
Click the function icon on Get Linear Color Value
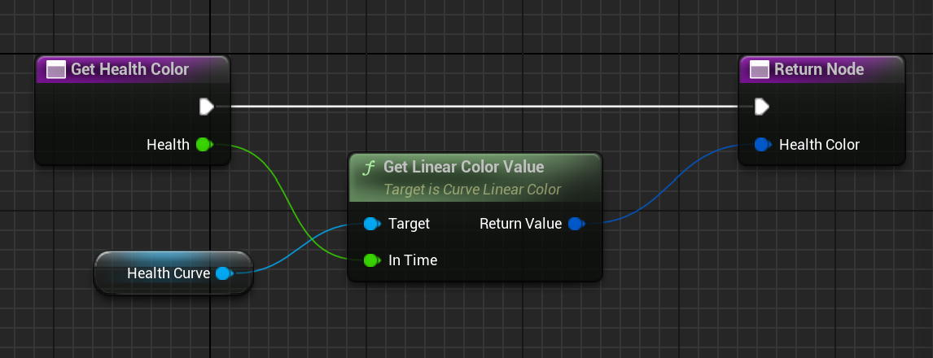tap(369, 168)
